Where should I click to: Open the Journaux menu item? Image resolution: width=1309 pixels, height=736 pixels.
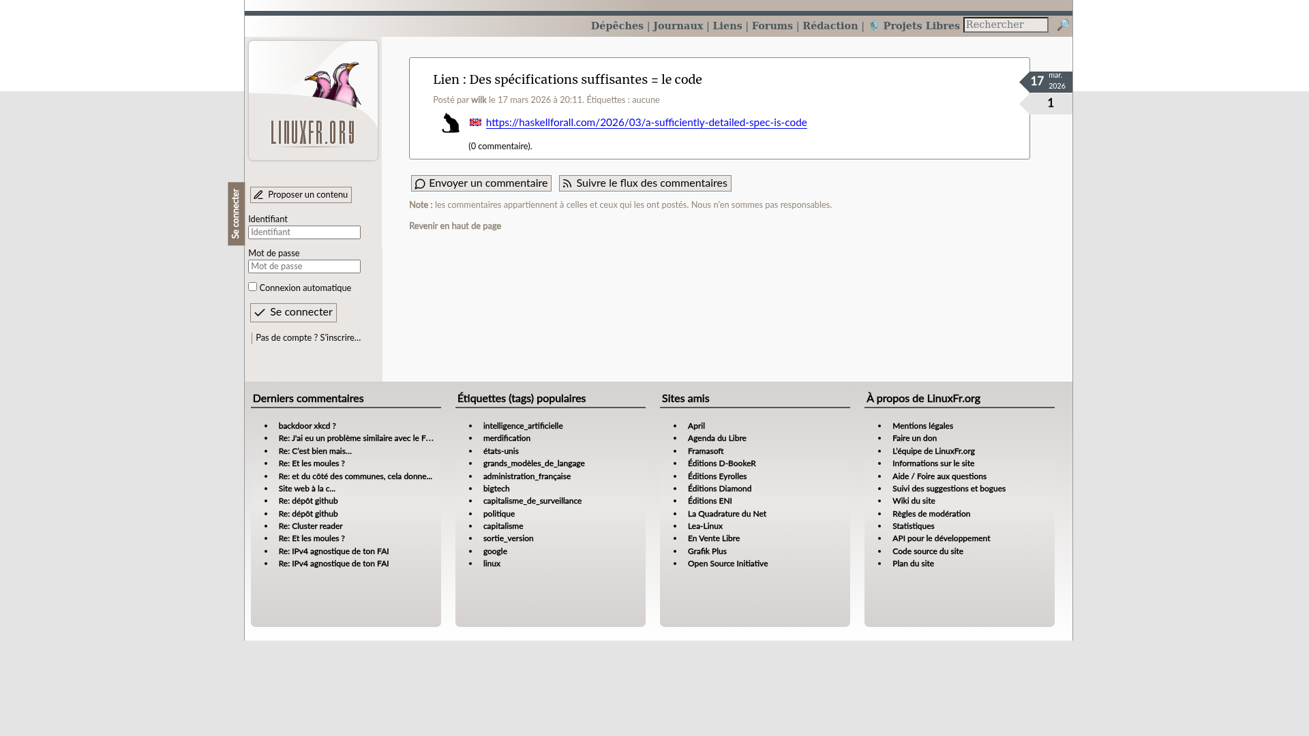tap(677, 26)
